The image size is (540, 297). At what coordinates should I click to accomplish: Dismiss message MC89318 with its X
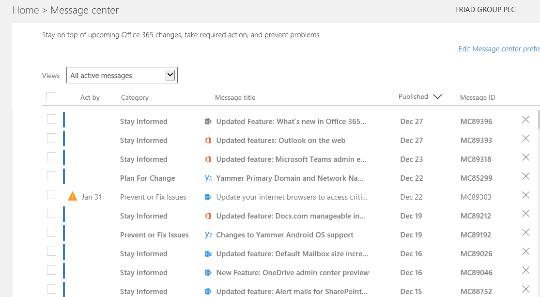pyautogui.click(x=525, y=157)
